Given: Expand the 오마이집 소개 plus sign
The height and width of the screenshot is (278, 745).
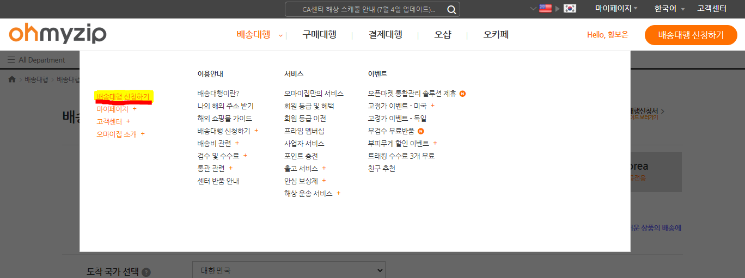Looking at the screenshot, I should [x=143, y=134].
